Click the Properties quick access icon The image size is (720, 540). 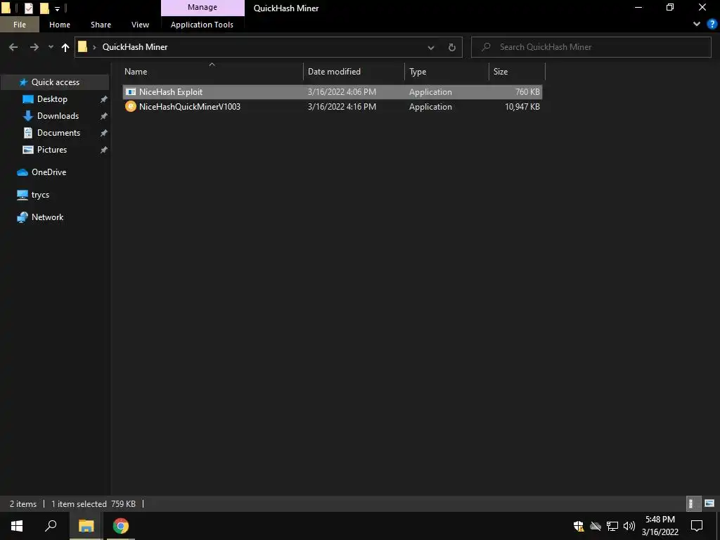(28, 8)
